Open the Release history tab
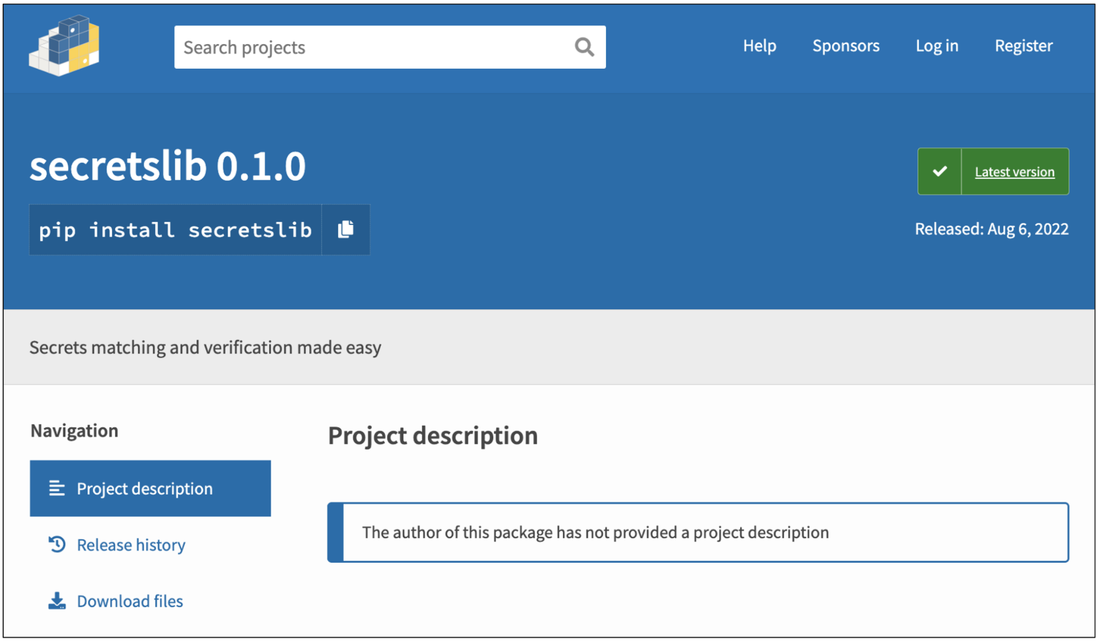The width and height of the screenshot is (1100, 642). [131, 545]
